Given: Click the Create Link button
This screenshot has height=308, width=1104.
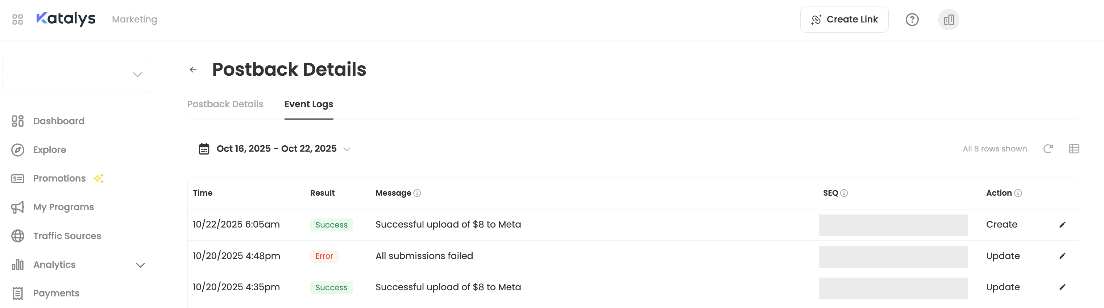Looking at the screenshot, I should click(844, 20).
